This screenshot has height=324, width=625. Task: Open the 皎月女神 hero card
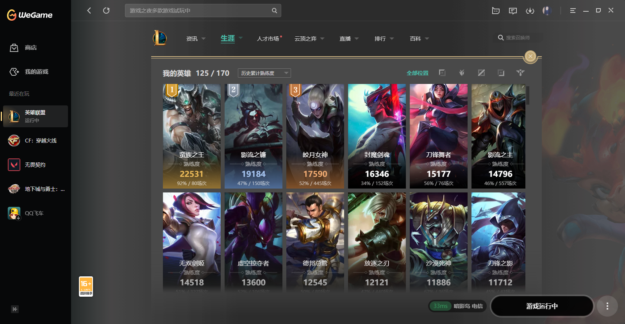315,136
